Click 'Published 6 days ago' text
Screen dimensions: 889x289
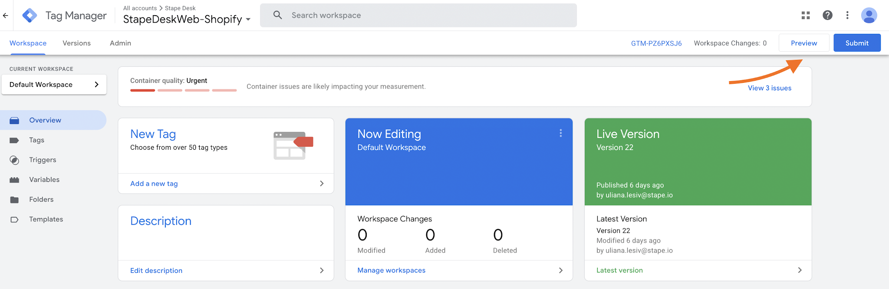[630, 185]
